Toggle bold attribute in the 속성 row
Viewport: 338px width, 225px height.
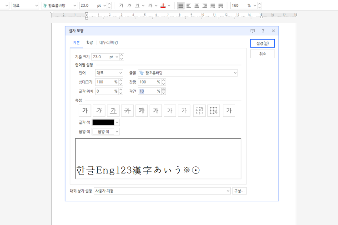[x=85, y=110]
